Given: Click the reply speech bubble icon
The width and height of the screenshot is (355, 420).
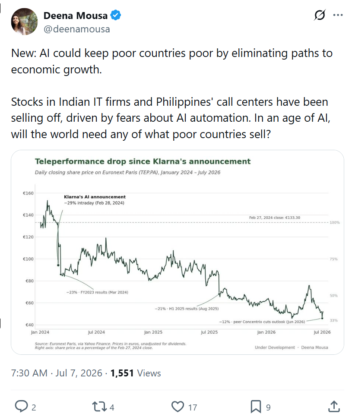Looking at the screenshot, I should 21,406.
